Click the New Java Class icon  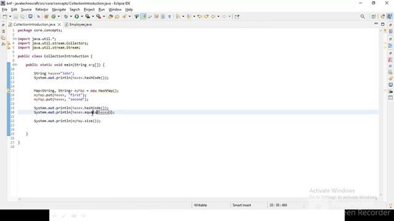tap(54, 17)
